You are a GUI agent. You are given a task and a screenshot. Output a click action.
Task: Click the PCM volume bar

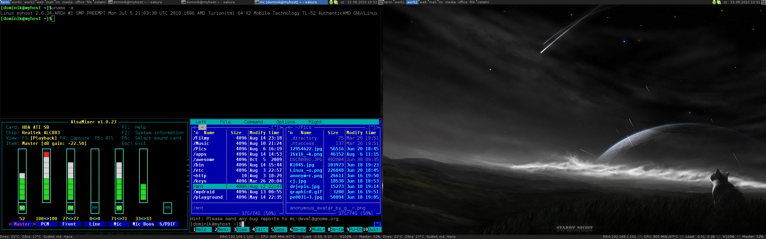46,176
